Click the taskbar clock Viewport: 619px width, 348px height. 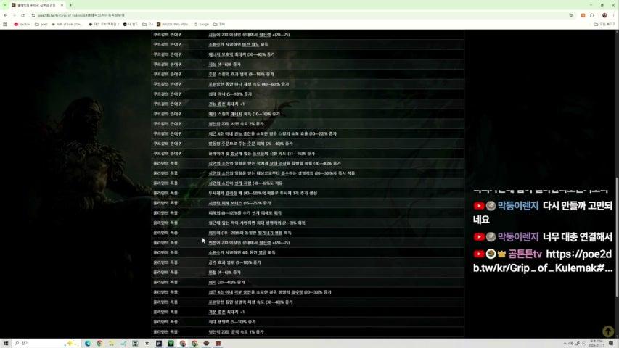pyautogui.click(x=596, y=343)
